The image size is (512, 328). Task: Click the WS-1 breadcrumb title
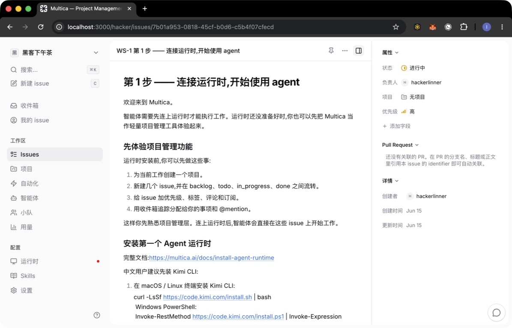[178, 50]
